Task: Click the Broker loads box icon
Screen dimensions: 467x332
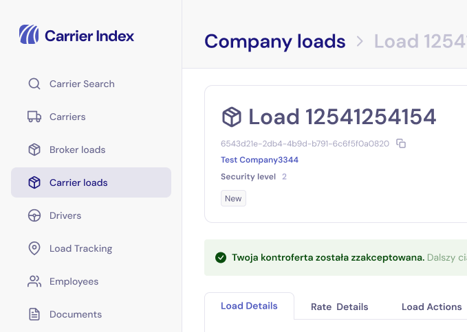Action: click(34, 150)
